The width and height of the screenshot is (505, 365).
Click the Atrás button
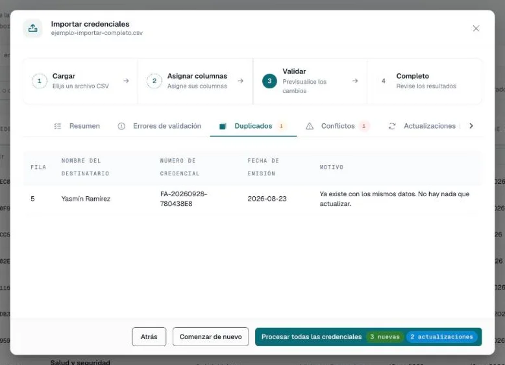[149, 336]
